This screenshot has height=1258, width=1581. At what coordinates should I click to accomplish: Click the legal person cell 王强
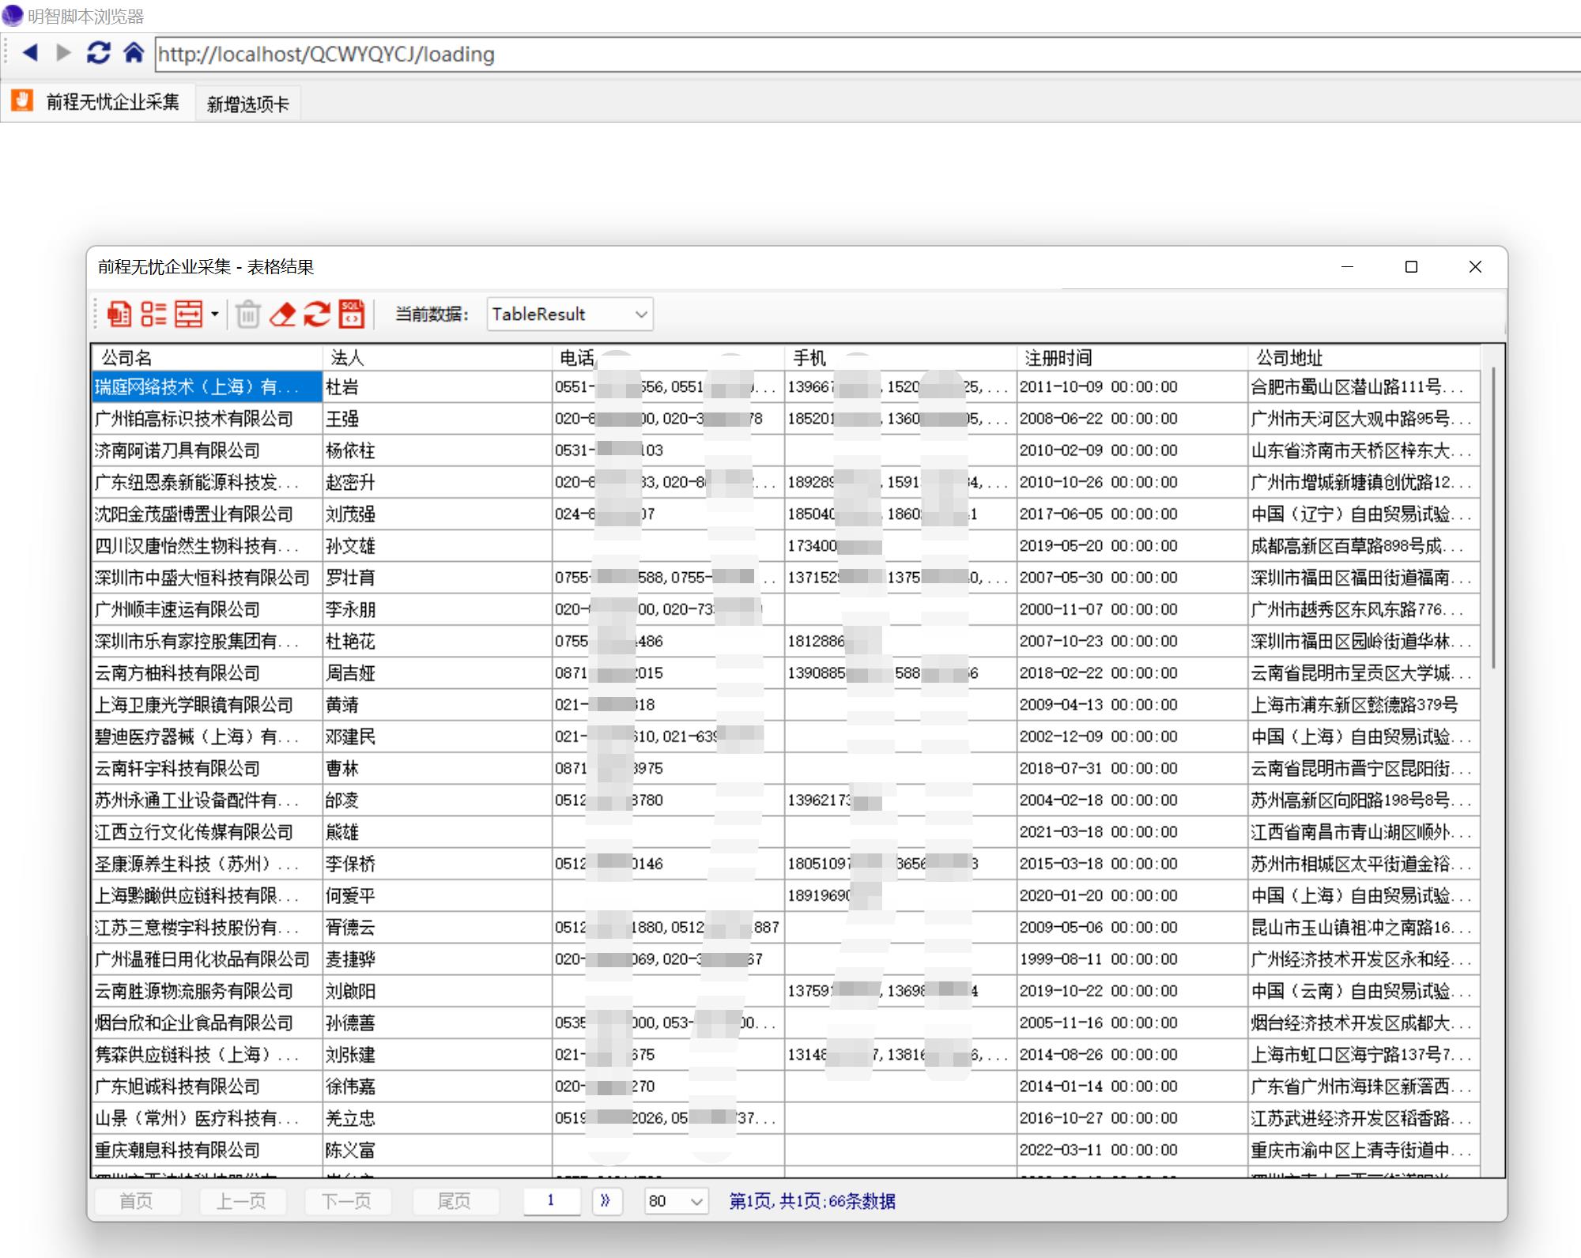click(x=437, y=419)
